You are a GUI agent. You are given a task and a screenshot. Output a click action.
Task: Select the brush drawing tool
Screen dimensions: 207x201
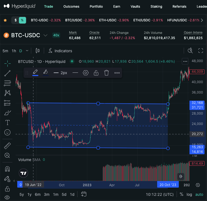click(x=7, y=113)
